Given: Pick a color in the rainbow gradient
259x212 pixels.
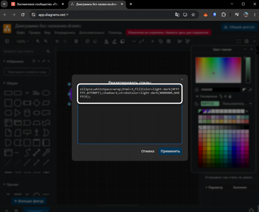Looking at the screenshot, I should (x=218, y=70).
